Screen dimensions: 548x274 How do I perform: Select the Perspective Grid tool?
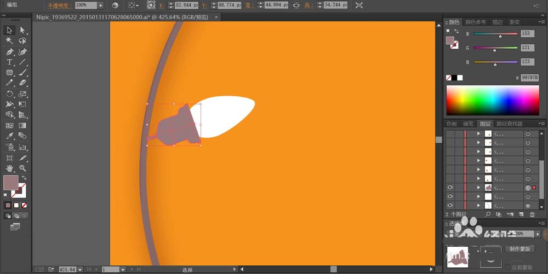(22, 115)
